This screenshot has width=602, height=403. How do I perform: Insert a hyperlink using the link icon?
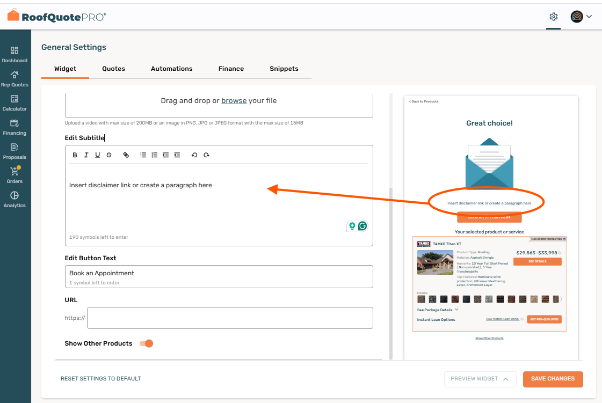pyautogui.click(x=126, y=155)
